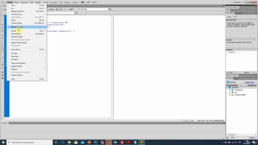
Task: Choose Kodu Yazdır... menu entry
Action: point(27,50)
